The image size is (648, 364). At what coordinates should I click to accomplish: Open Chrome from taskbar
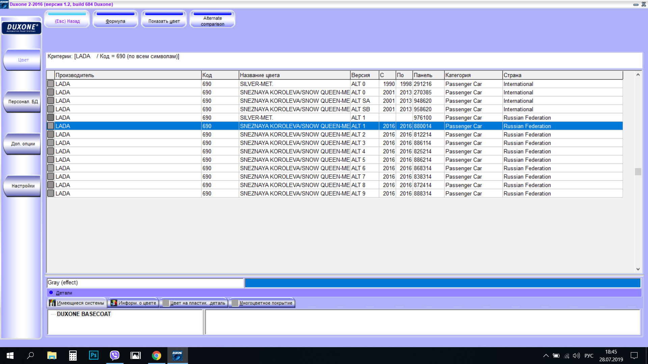[157, 356]
